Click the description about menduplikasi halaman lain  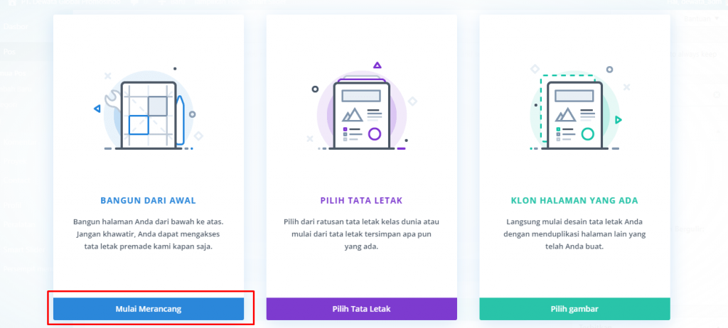(574, 234)
